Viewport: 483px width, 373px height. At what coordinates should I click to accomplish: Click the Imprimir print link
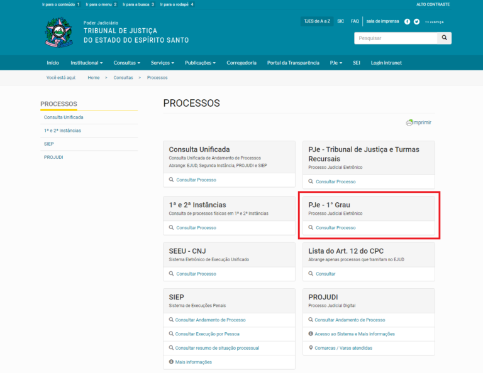tap(422, 122)
